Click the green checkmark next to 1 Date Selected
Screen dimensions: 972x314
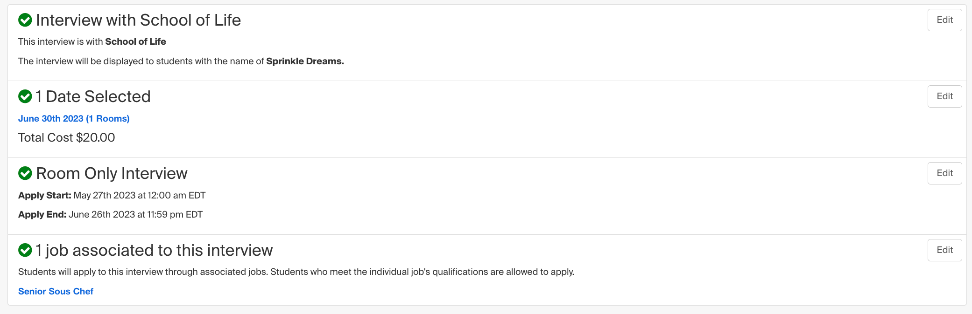point(25,96)
